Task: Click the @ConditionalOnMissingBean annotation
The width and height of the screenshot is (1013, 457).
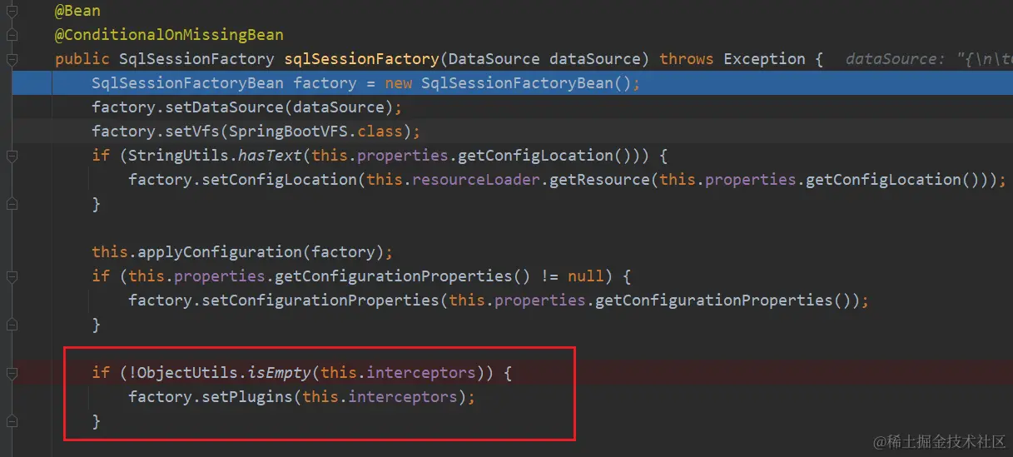Action: pyautogui.click(x=169, y=35)
